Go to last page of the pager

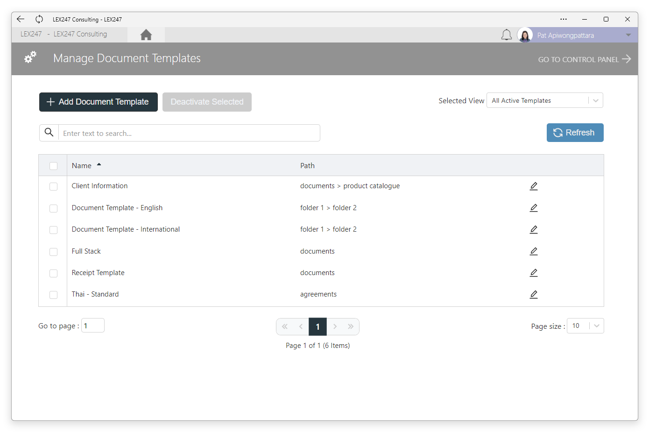(x=351, y=326)
